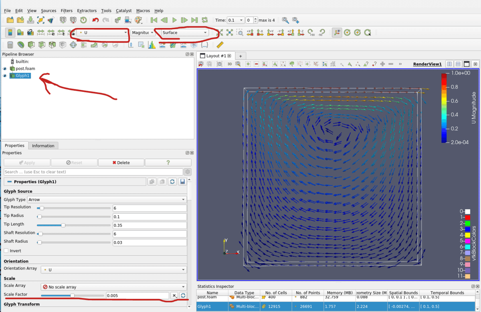Toggle Select Cells On in render toolbar
481x312 pixels.
point(275,64)
